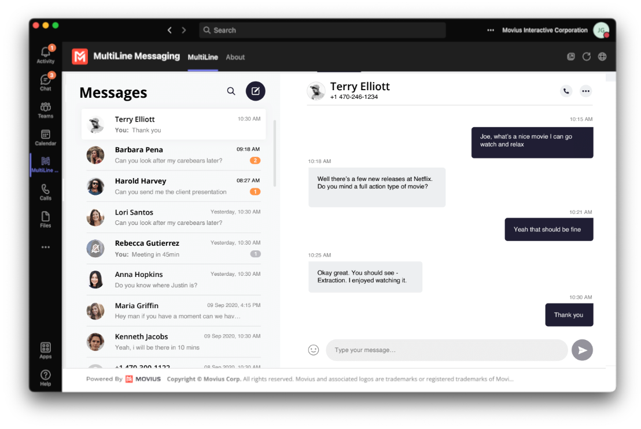Open the JG profile avatar
641x429 pixels.
pyautogui.click(x=601, y=30)
